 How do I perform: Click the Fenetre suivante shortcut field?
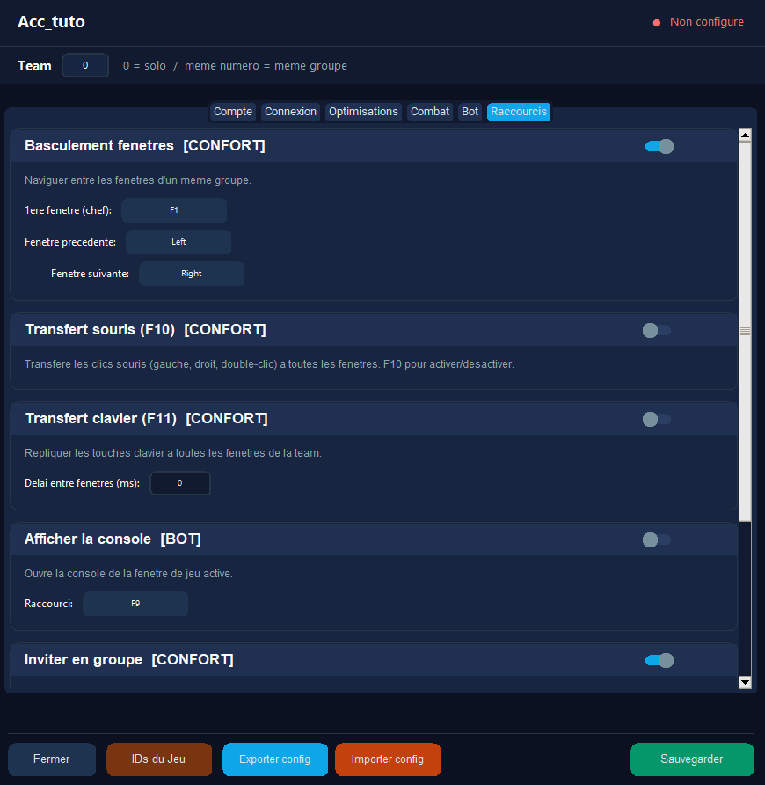[192, 274]
